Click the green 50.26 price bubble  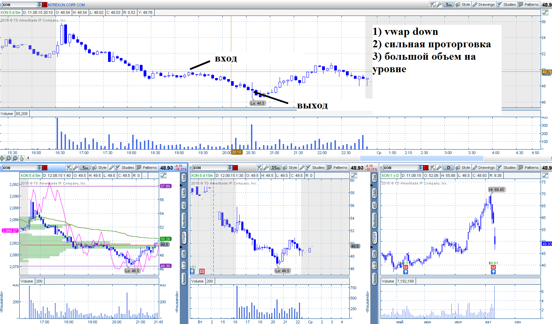(x=165, y=239)
